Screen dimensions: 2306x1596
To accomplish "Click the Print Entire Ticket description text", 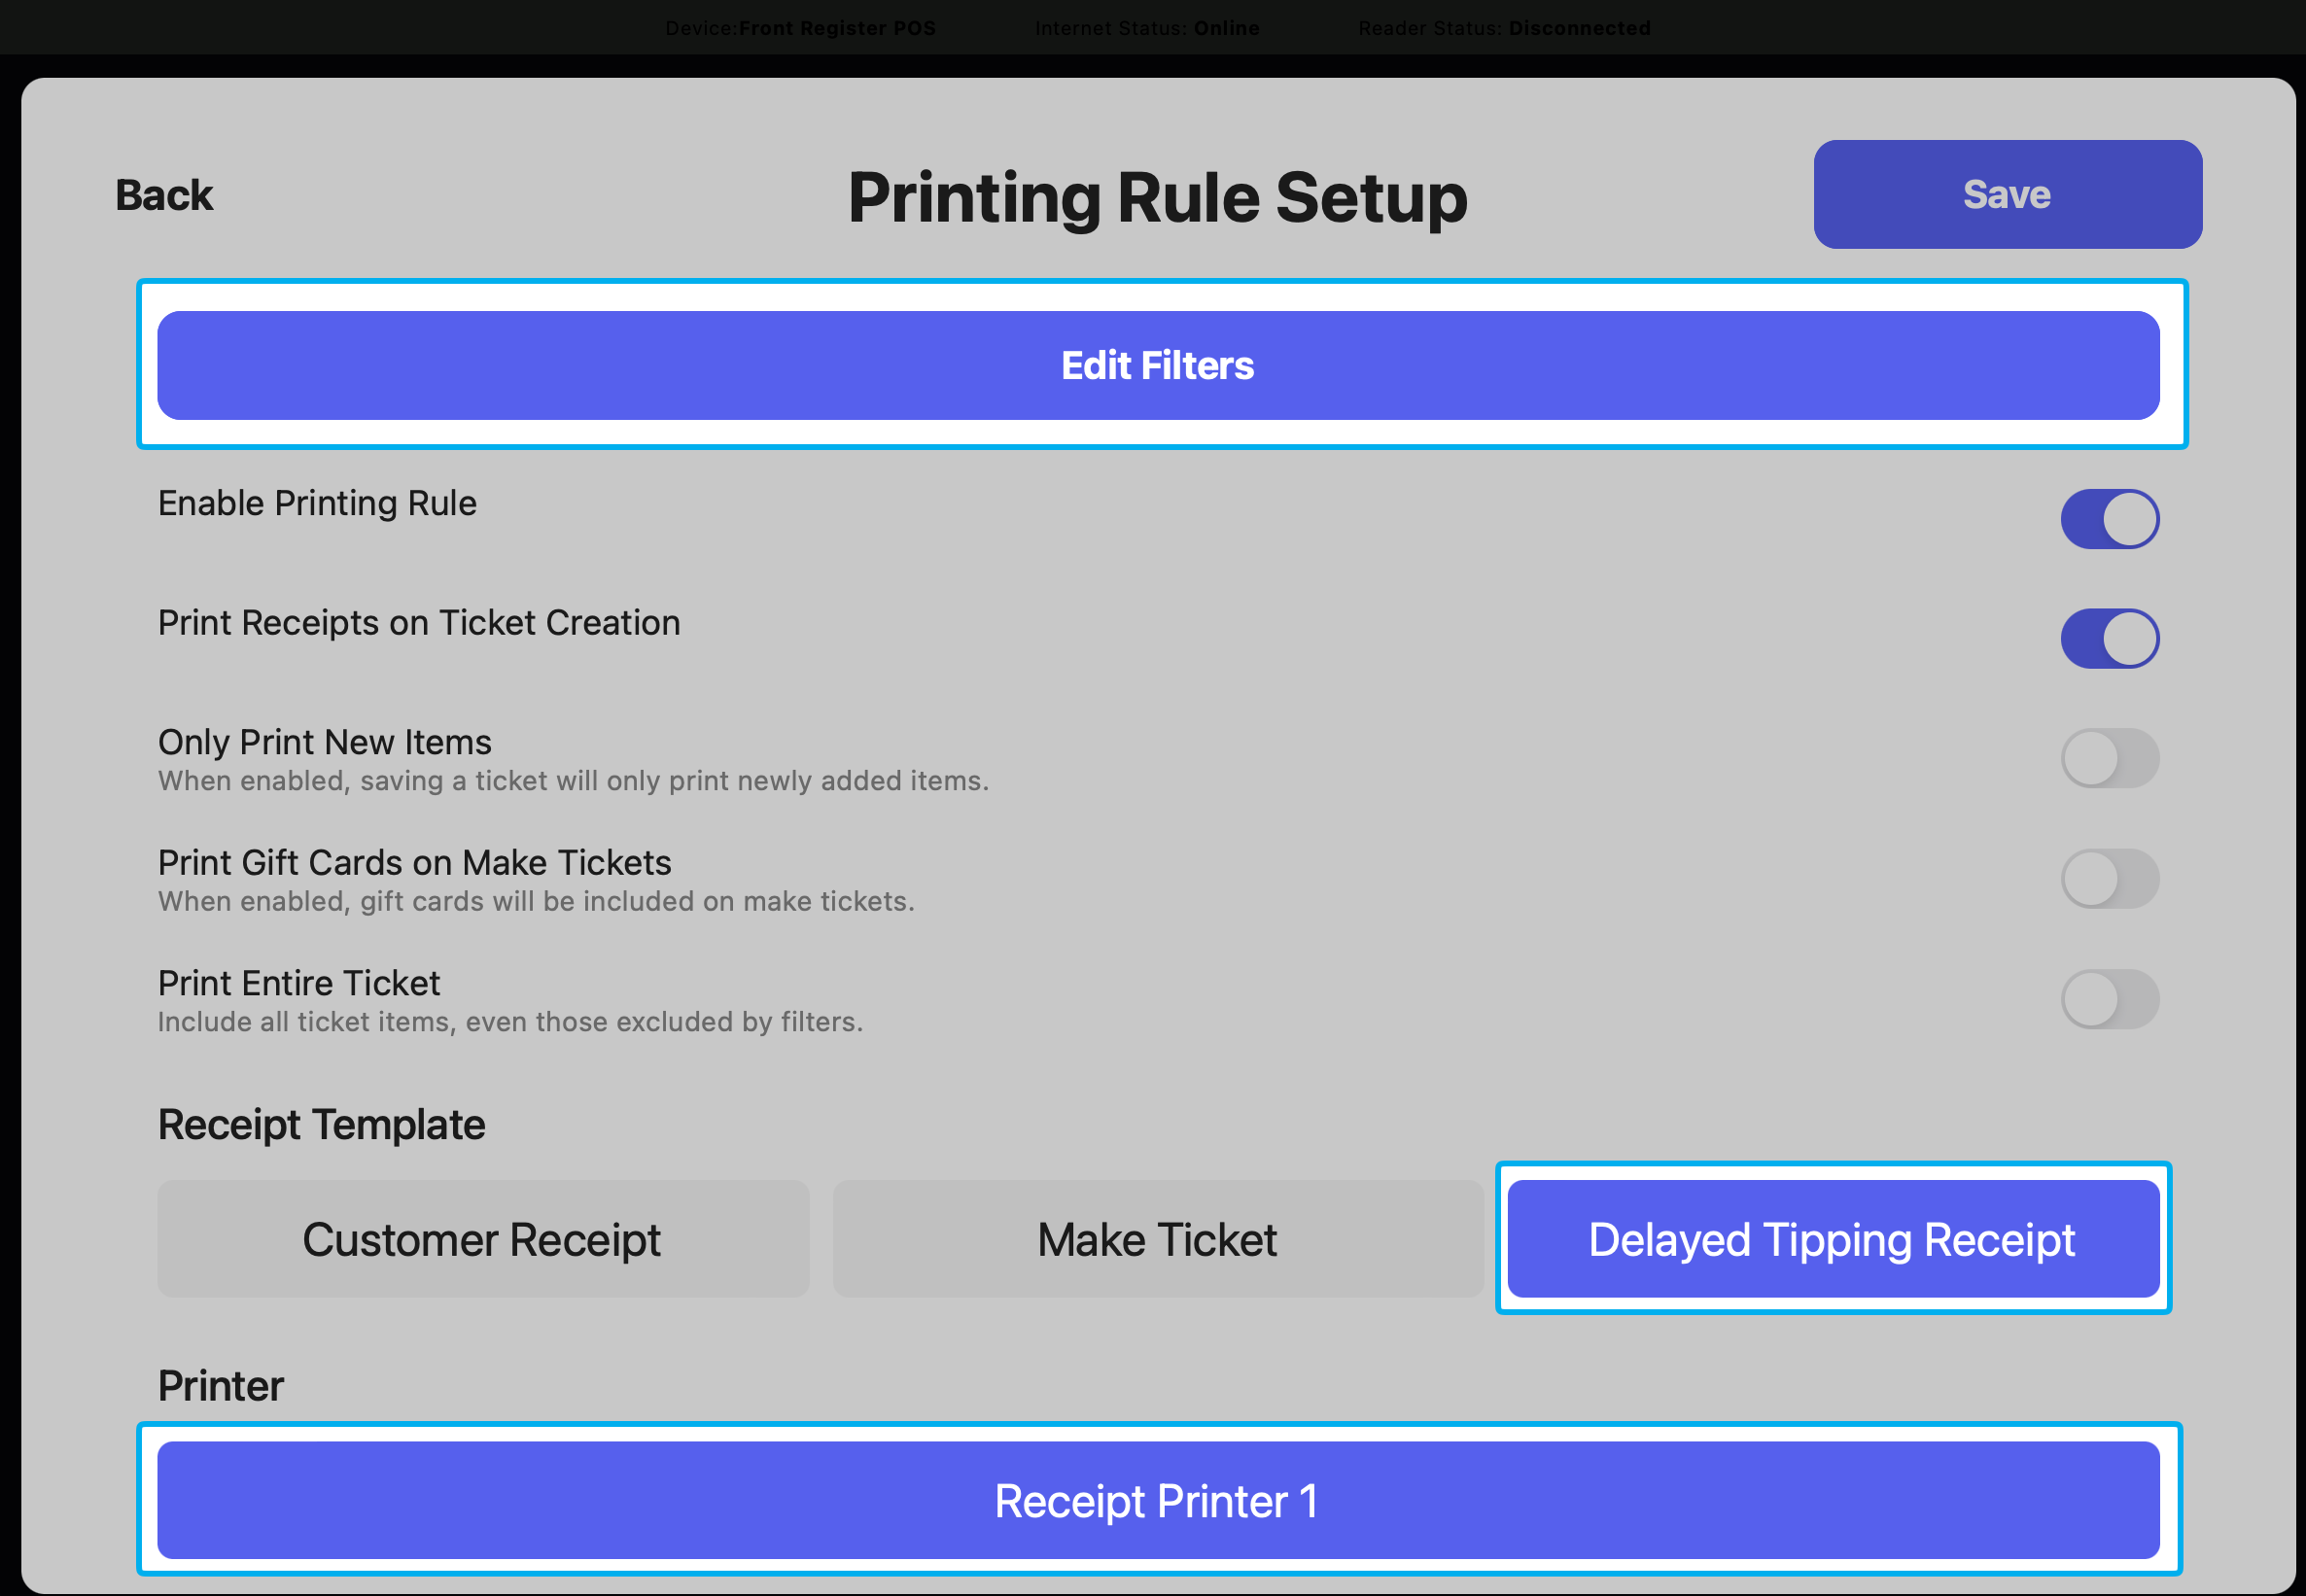I will [510, 1022].
